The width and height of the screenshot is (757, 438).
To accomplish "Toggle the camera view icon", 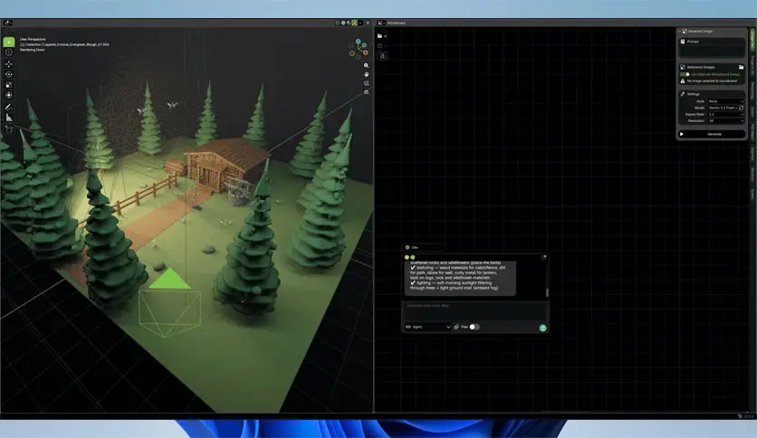I will tap(367, 83).
